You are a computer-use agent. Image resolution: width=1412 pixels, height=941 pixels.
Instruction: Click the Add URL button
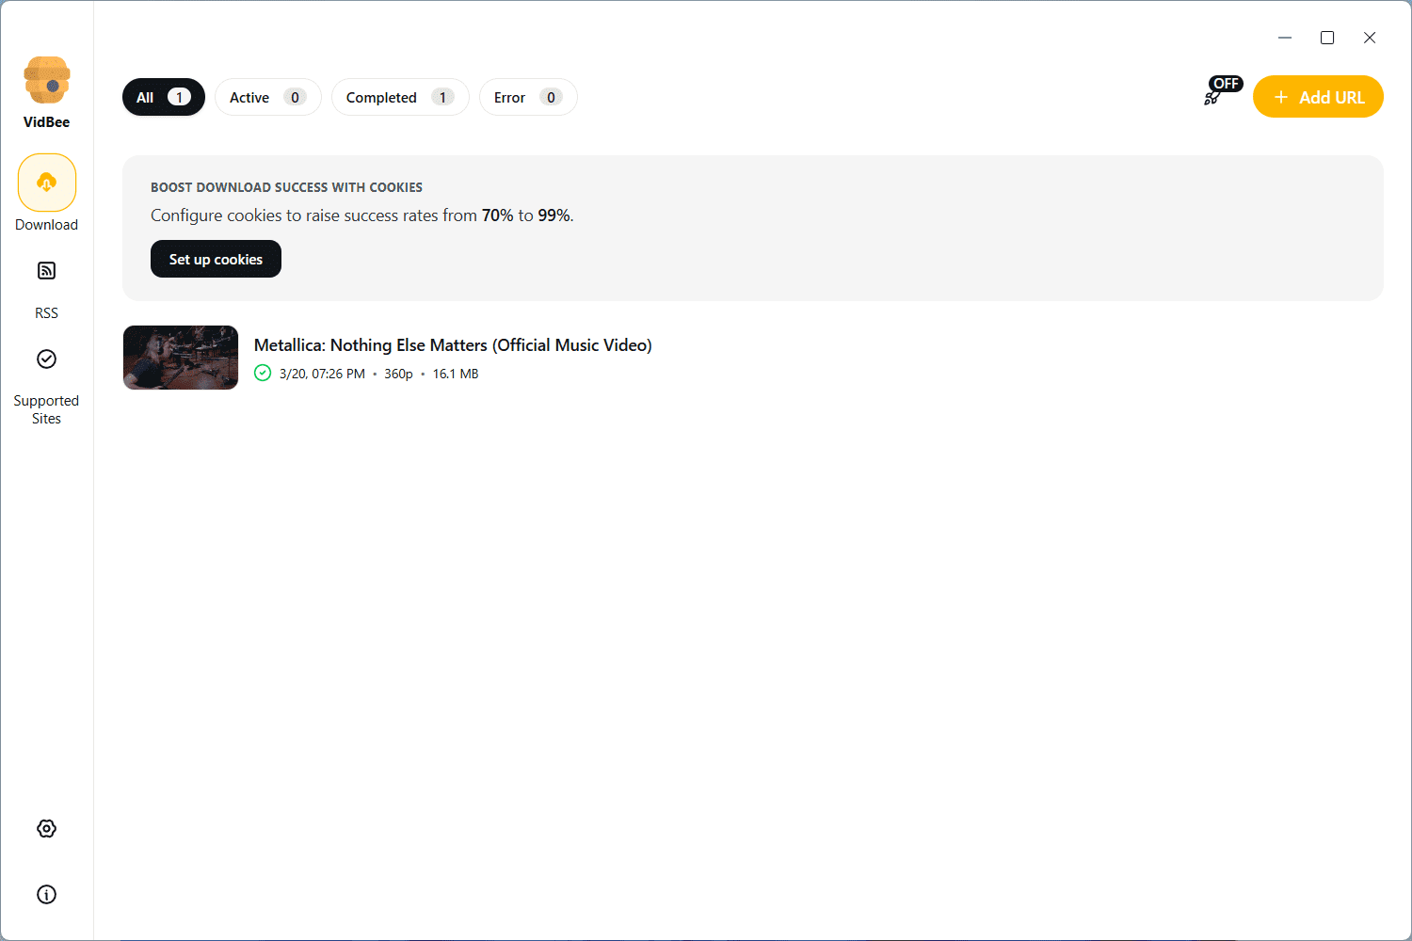click(x=1318, y=97)
